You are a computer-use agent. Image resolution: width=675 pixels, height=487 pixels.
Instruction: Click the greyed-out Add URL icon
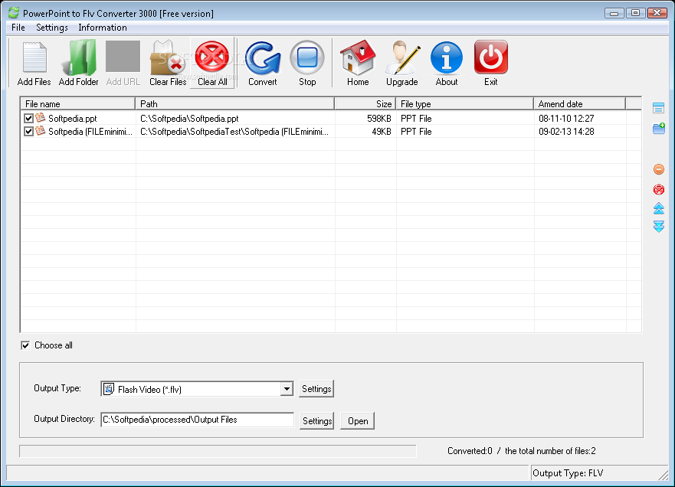click(x=123, y=57)
